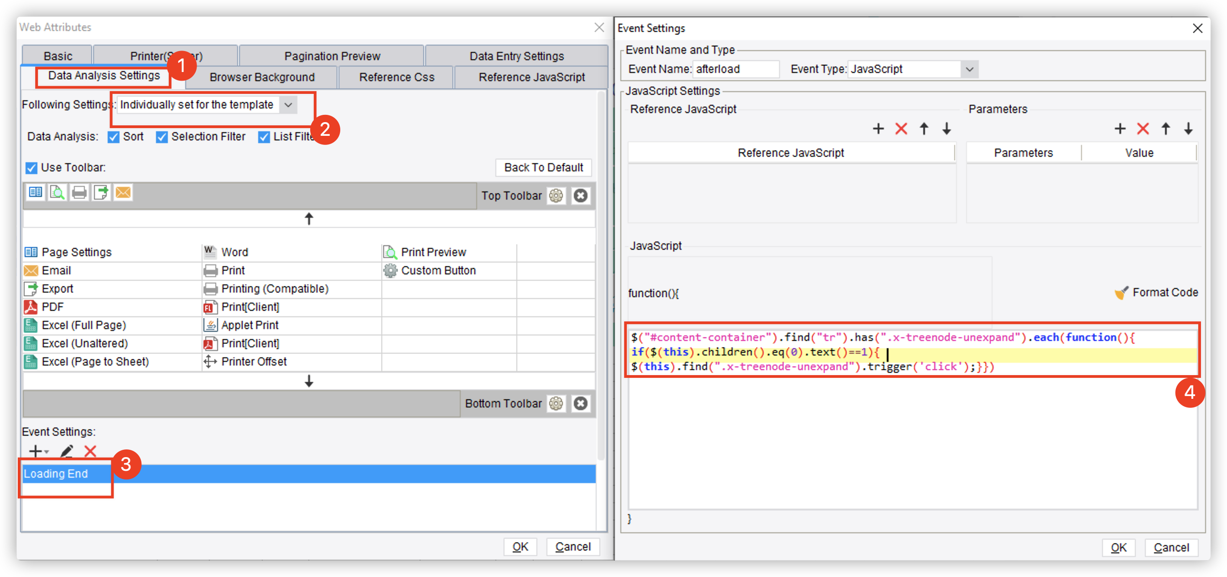Delete a parameter with the Parameters red X
Screen dimensions: 1227x577
click(x=1143, y=129)
